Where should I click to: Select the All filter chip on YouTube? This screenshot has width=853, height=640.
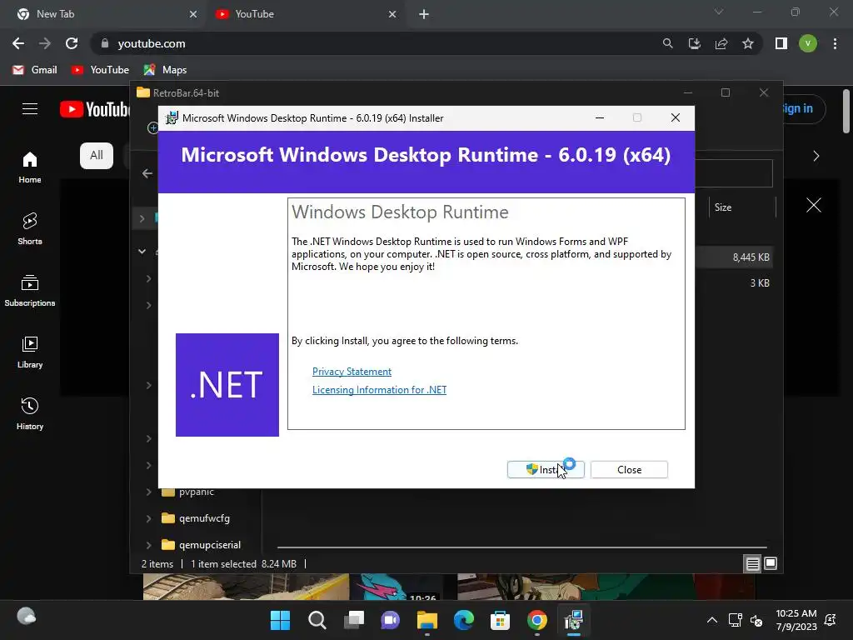(x=97, y=156)
